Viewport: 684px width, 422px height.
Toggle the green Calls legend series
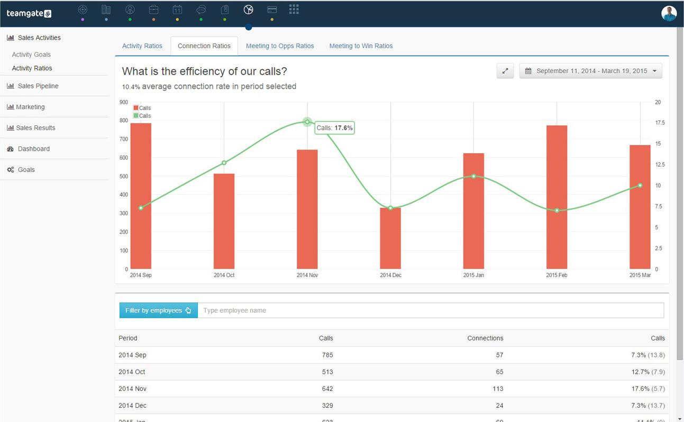(142, 116)
